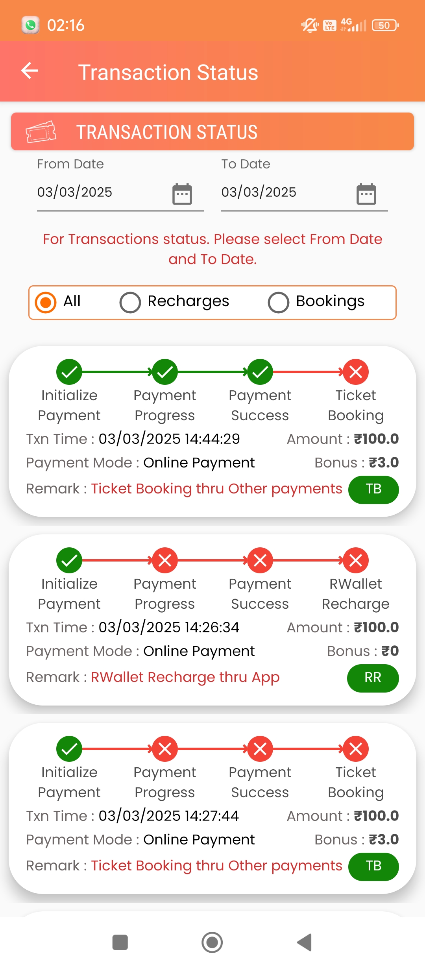Select the All radio button
This screenshot has width=425, height=968.
click(46, 302)
